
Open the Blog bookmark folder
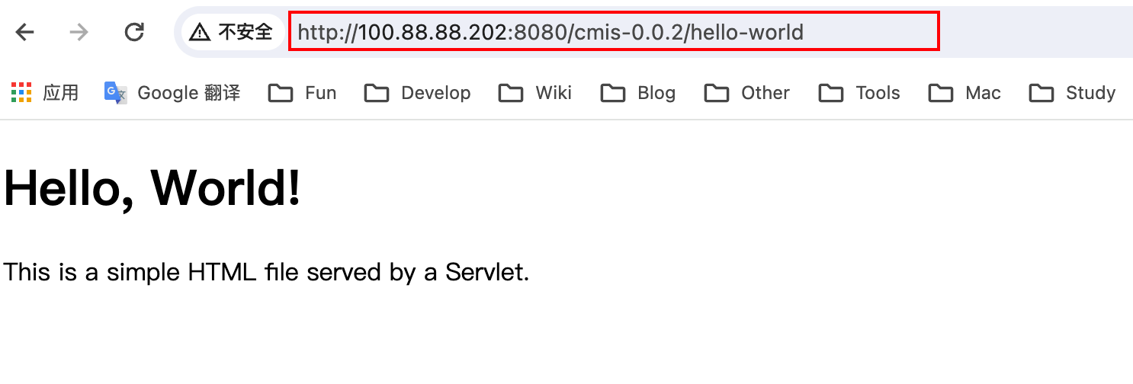tap(638, 93)
